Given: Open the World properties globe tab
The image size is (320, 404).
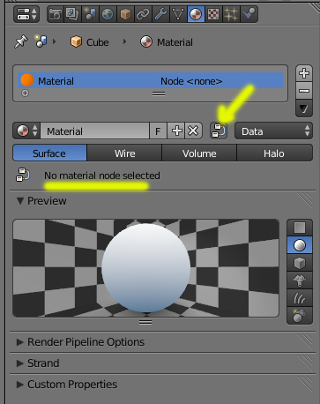Looking at the screenshot, I should tap(108, 14).
